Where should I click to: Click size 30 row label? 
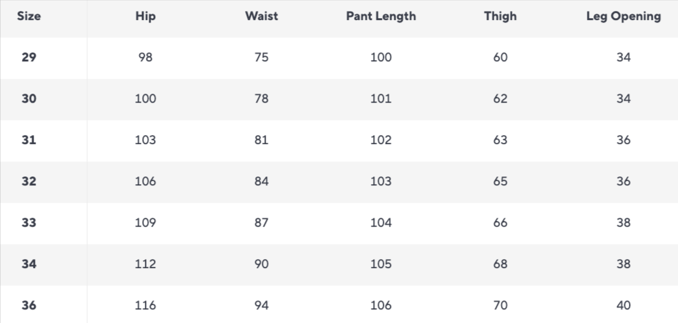coord(29,99)
